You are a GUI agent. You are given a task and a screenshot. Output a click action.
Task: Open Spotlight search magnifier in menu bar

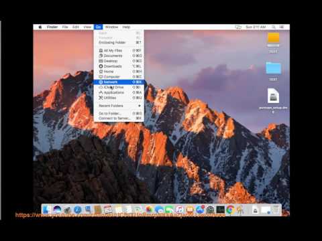(274, 27)
